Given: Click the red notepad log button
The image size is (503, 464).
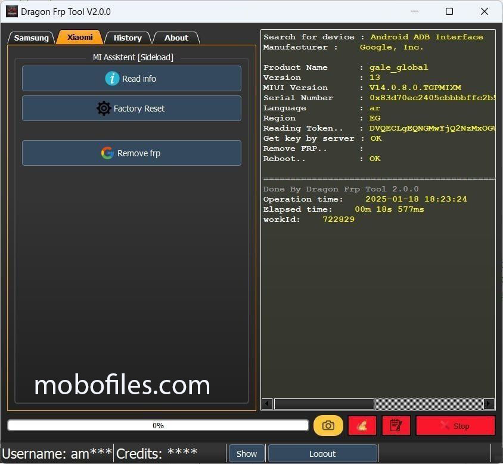Looking at the screenshot, I should pyautogui.click(x=396, y=426).
